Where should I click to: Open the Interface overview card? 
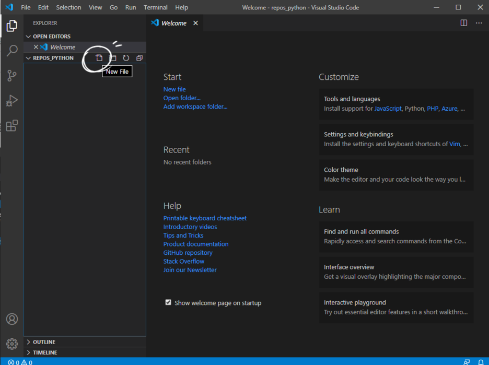coord(396,272)
